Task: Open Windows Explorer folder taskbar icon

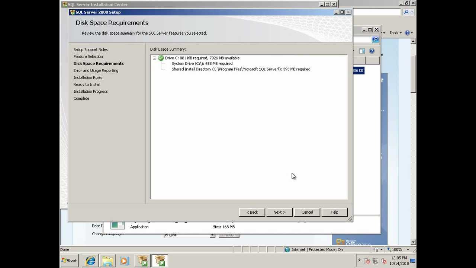Action: point(107,261)
